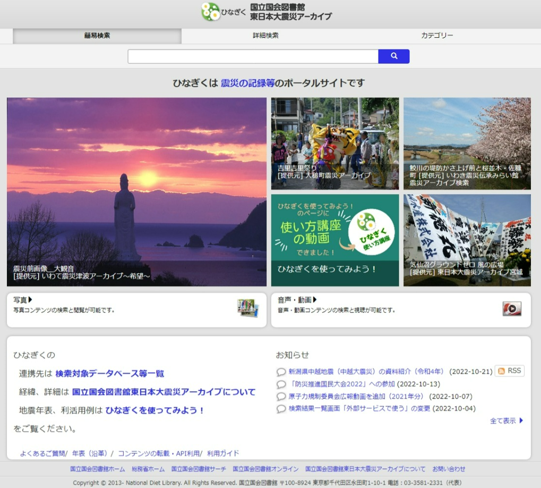Open the 気仙沼グラウンドゼロ flags photo
Image resolution: width=541 pixels, height=488 pixels.
[467, 240]
